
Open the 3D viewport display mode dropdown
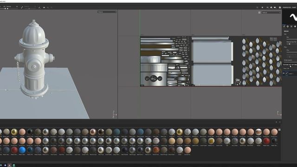tap(107, 12)
